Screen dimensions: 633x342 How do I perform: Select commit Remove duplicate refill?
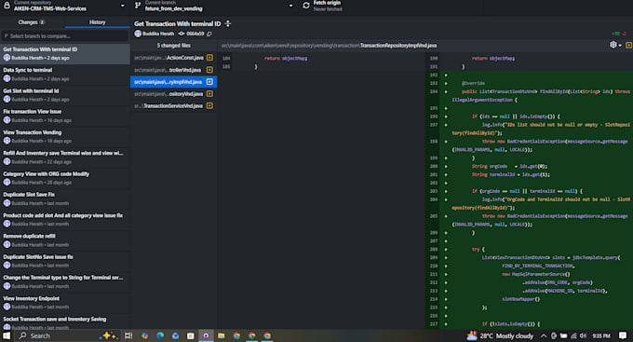(64, 240)
